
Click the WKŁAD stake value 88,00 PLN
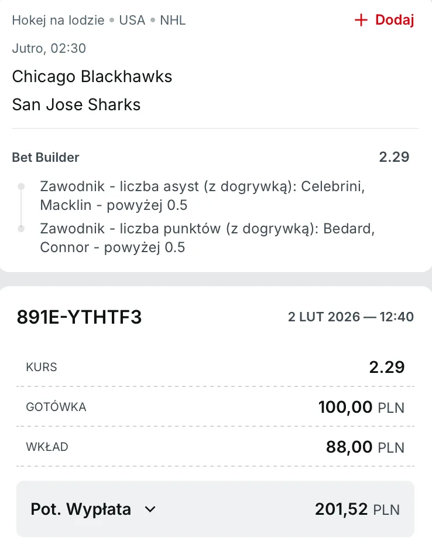pyautogui.click(x=365, y=446)
